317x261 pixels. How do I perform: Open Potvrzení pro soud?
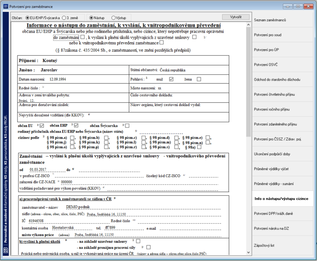click(283, 35)
